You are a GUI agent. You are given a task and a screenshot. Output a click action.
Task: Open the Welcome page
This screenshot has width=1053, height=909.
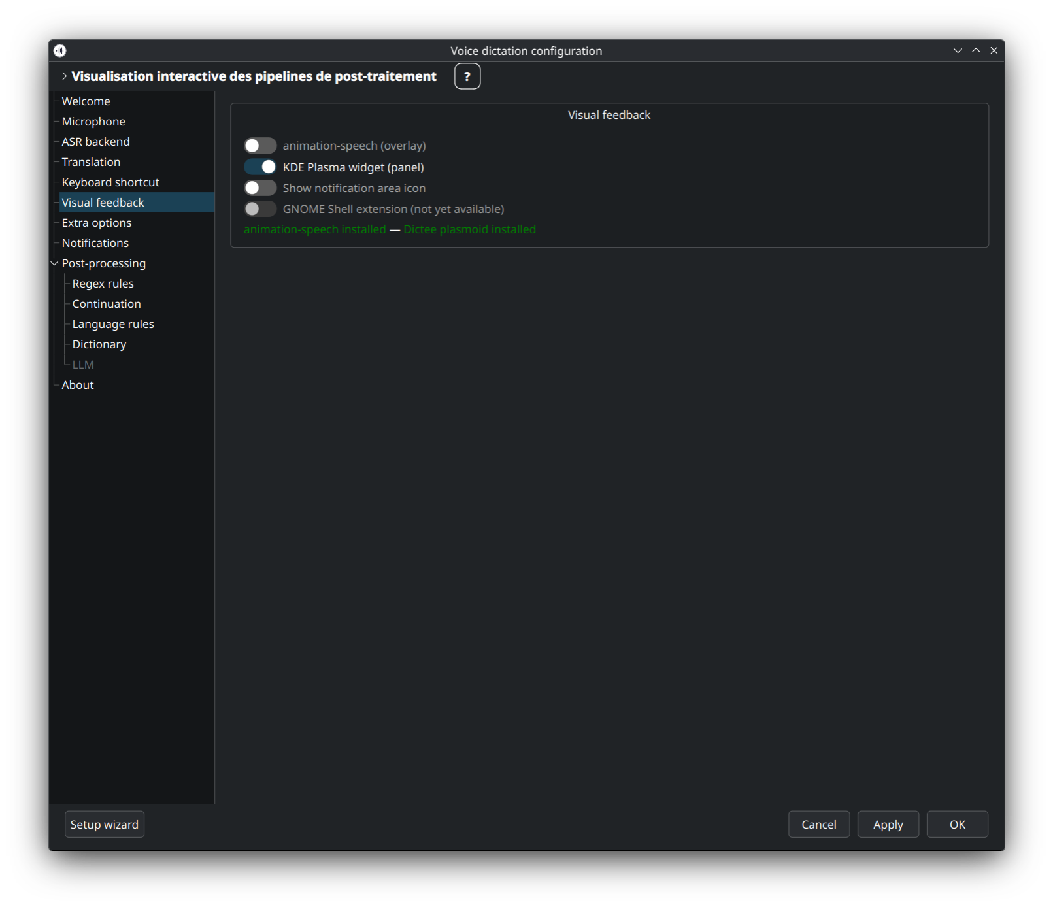[x=86, y=101]
